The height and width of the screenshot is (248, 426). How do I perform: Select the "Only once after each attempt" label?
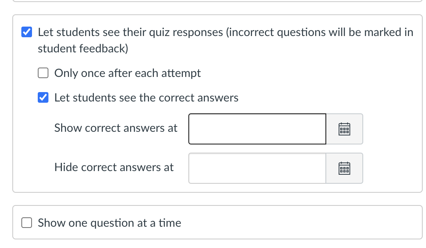point(127,73)
